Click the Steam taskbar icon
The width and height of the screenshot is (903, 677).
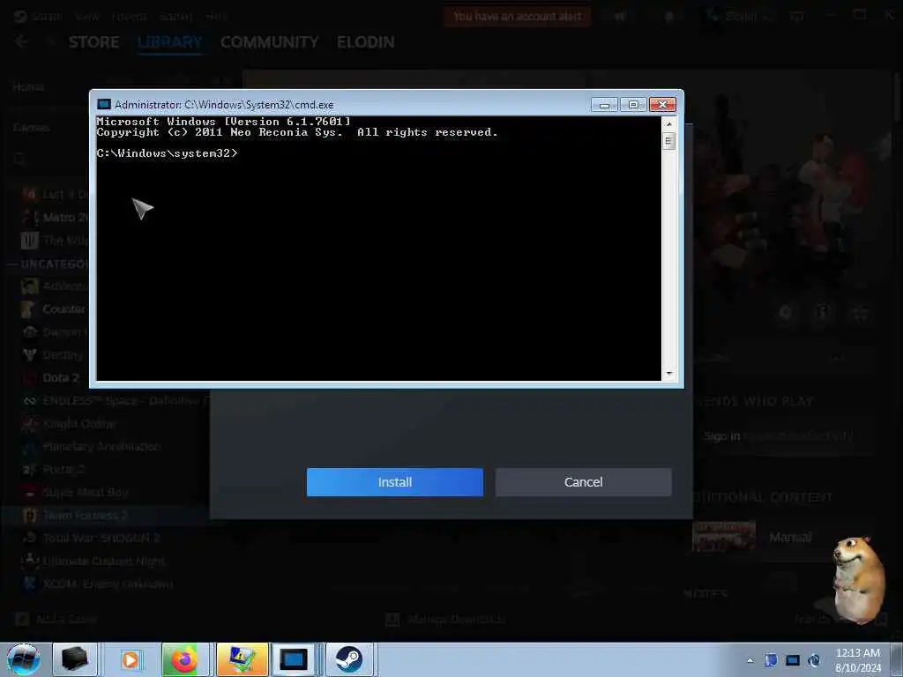click(348, 659)
